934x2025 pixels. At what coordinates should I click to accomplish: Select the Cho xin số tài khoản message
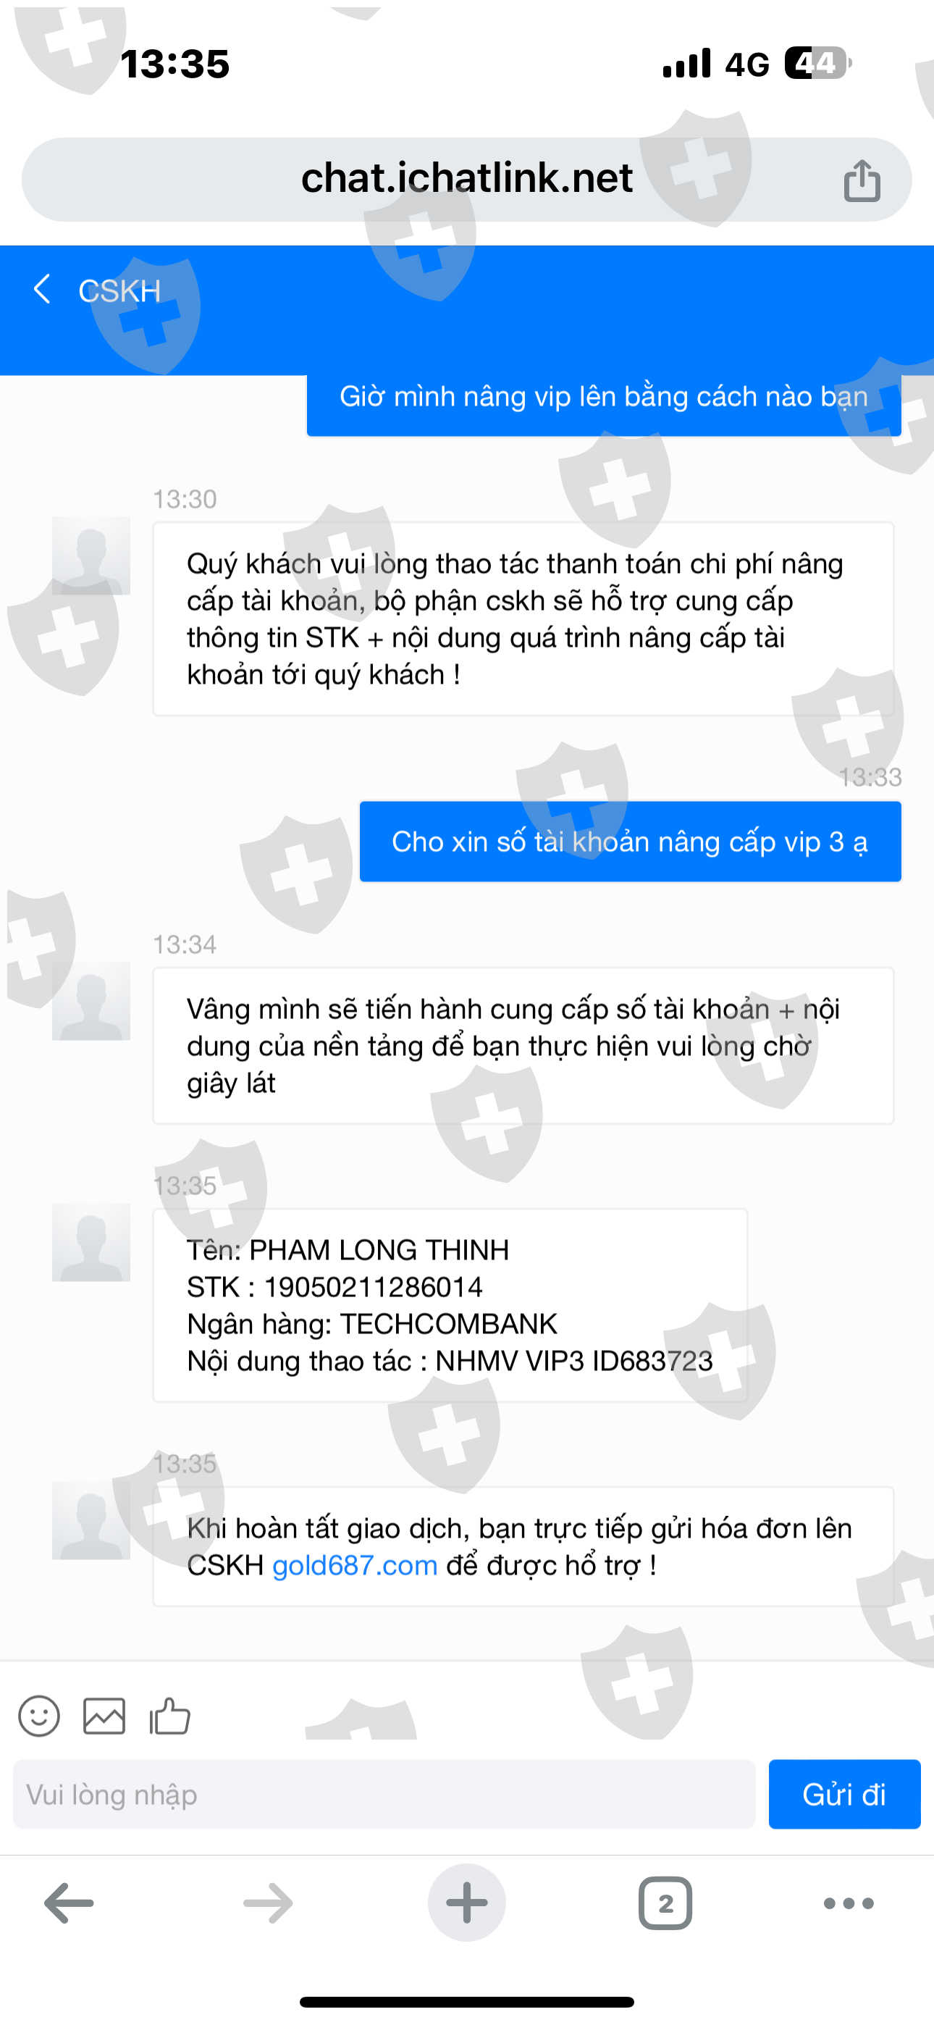[x=631, y=842]
